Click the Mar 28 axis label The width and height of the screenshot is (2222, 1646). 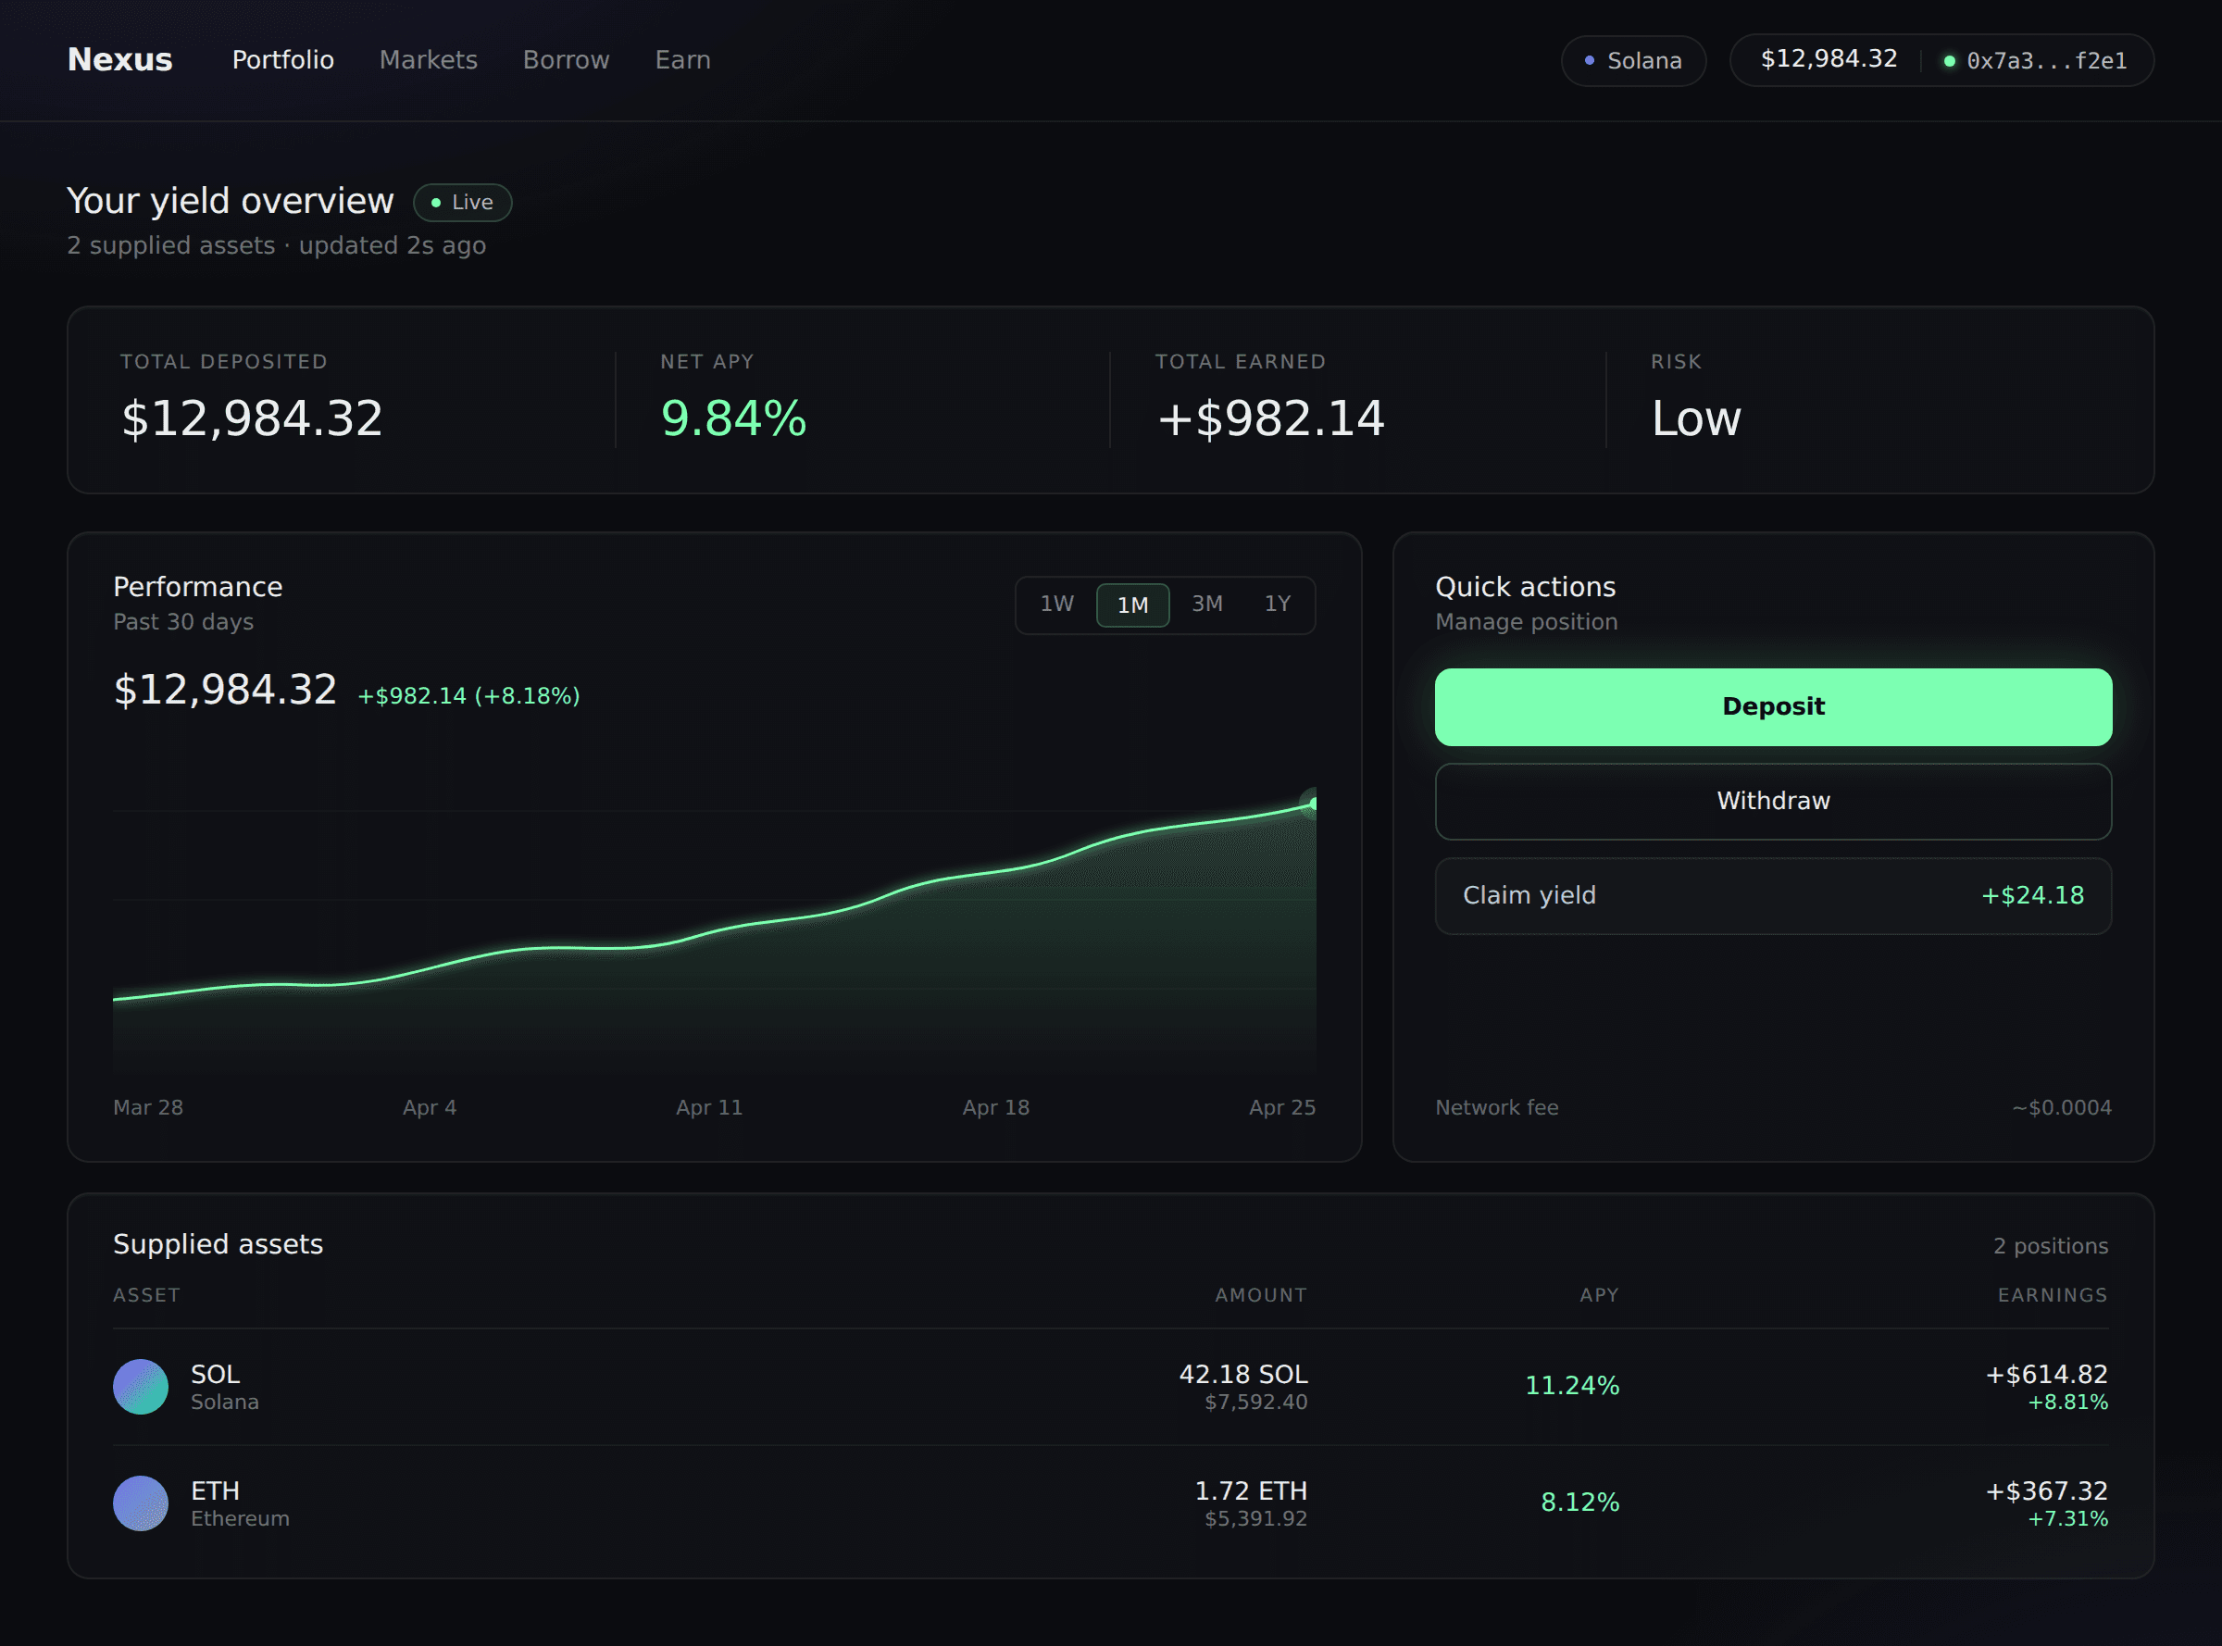[x=148, y=1107]
